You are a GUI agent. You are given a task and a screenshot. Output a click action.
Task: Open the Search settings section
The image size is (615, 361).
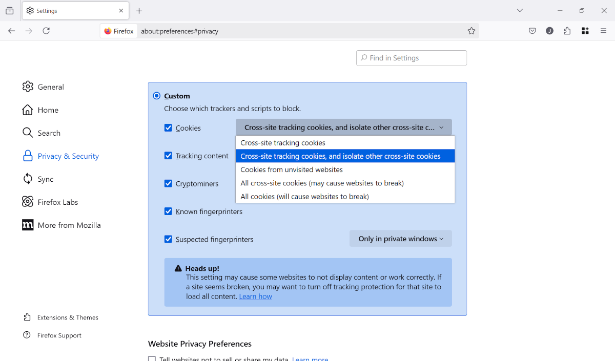pyautogui.click(x=49, y=133)
